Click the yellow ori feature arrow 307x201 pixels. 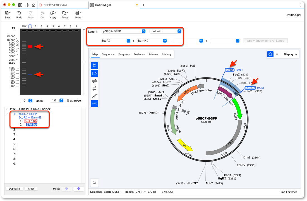pos(185,145)
